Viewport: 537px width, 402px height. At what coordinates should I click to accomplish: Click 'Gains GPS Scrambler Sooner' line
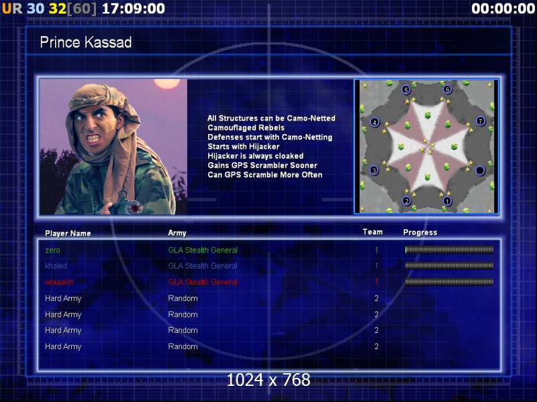coord(262,165)
